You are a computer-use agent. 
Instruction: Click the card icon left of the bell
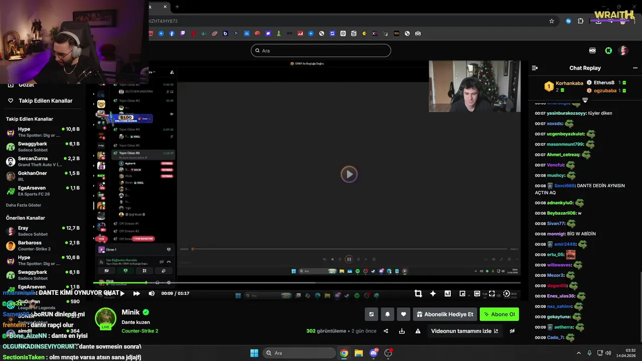tap(371, 314)
